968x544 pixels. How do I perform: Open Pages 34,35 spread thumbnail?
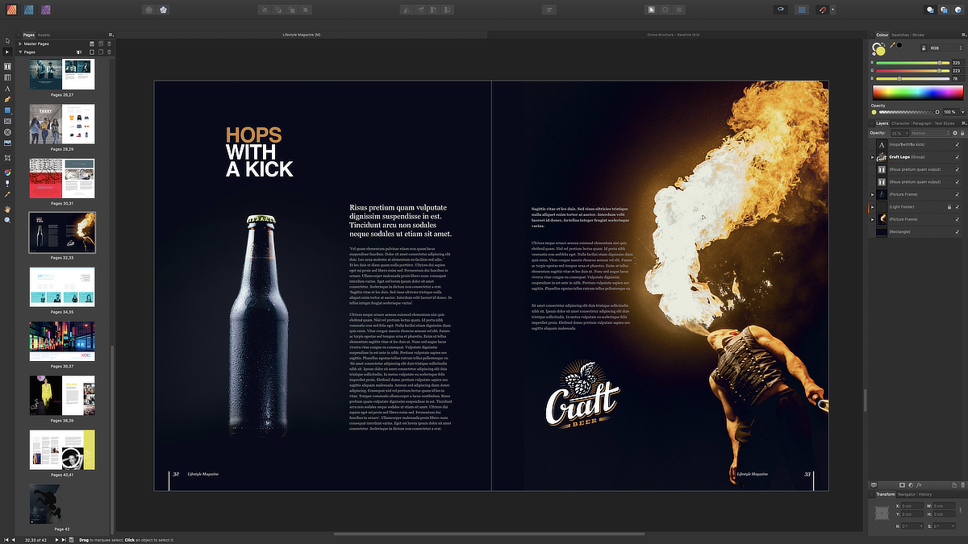click(62, 287)
